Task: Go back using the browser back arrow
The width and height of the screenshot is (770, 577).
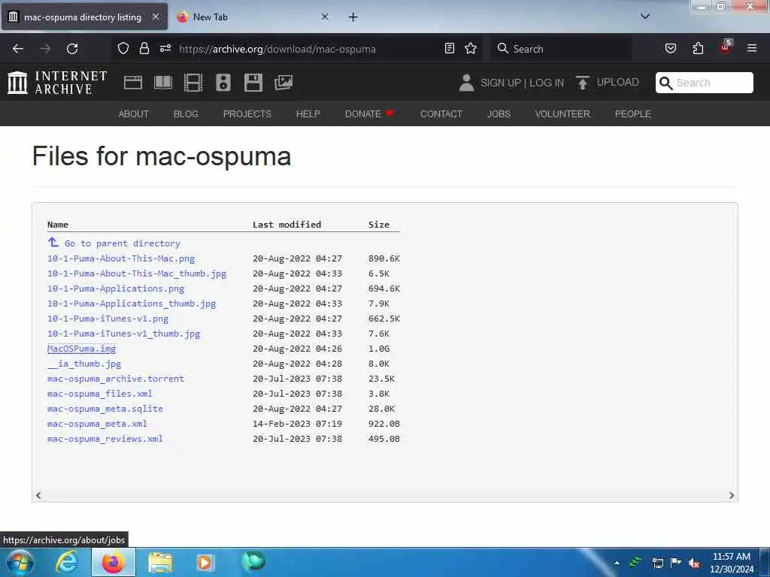Action: click(x=18, y=49)
